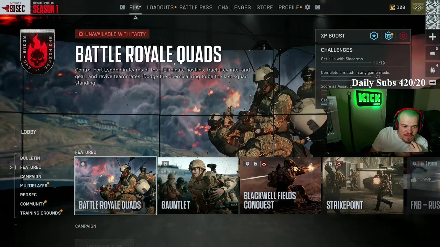Image resolution: width=440 pixels, height=247 pixels.
Task: Click the 'Score as Assault.' challenge
Action: [336, 86]
